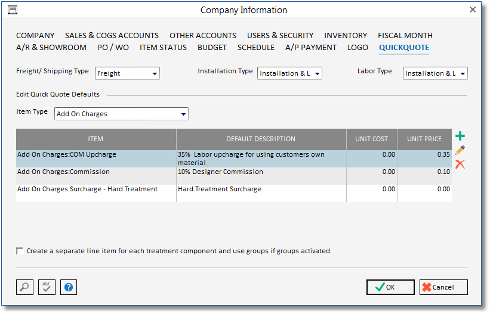Open the blue question mark help icon
The width and height of the screenshot is (490, 314).
click(69, 287)
